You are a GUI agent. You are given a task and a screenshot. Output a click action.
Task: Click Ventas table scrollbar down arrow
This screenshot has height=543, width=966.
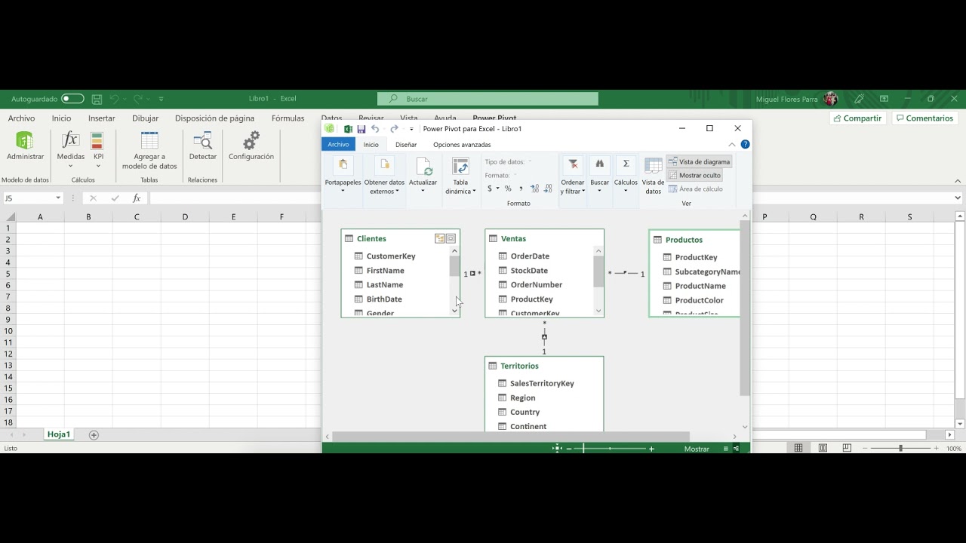tap(598, 311)
